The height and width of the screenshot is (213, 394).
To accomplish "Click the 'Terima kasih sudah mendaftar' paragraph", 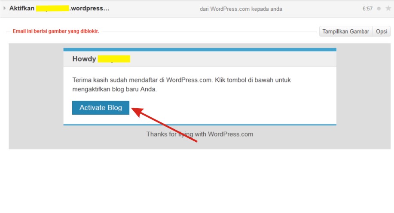I will (181, 85).
